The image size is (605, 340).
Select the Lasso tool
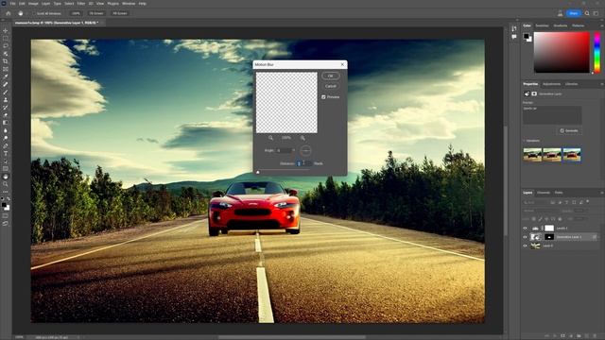pos(6,46)
